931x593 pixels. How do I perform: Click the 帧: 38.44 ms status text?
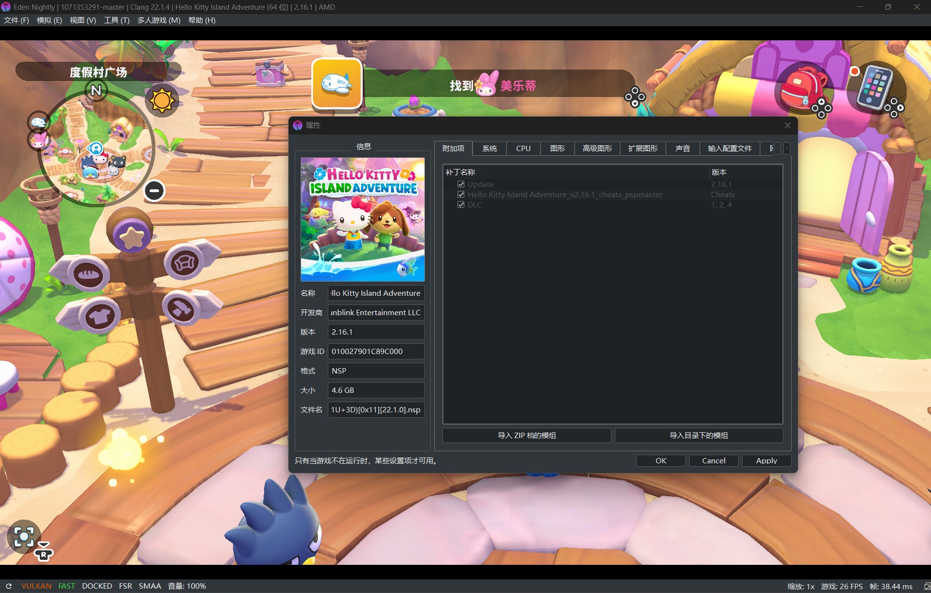(891, 586)
